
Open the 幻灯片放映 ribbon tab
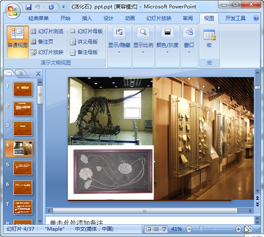pyautogui.click(x=159, y=18)
